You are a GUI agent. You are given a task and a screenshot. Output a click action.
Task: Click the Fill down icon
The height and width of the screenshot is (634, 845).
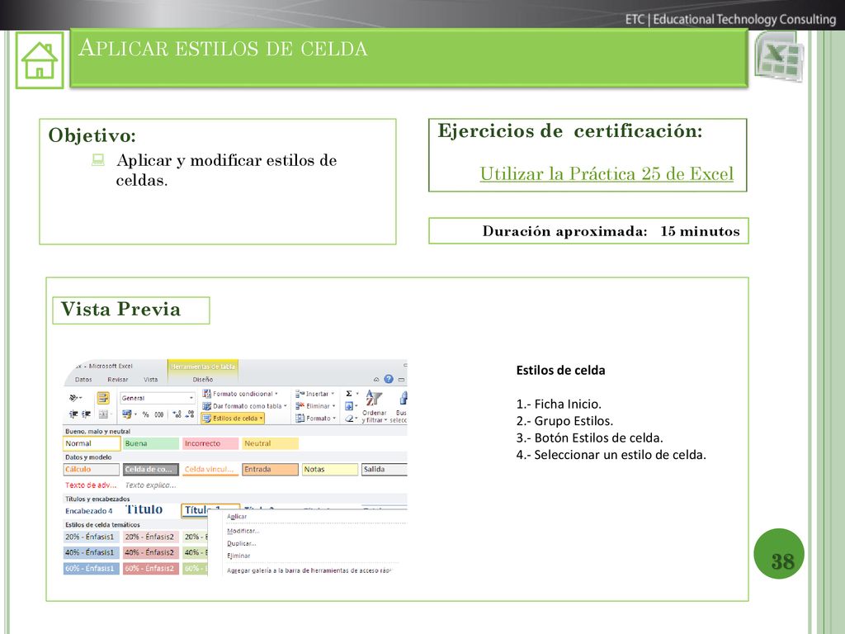pyautogui.click(x=349, y=406)
